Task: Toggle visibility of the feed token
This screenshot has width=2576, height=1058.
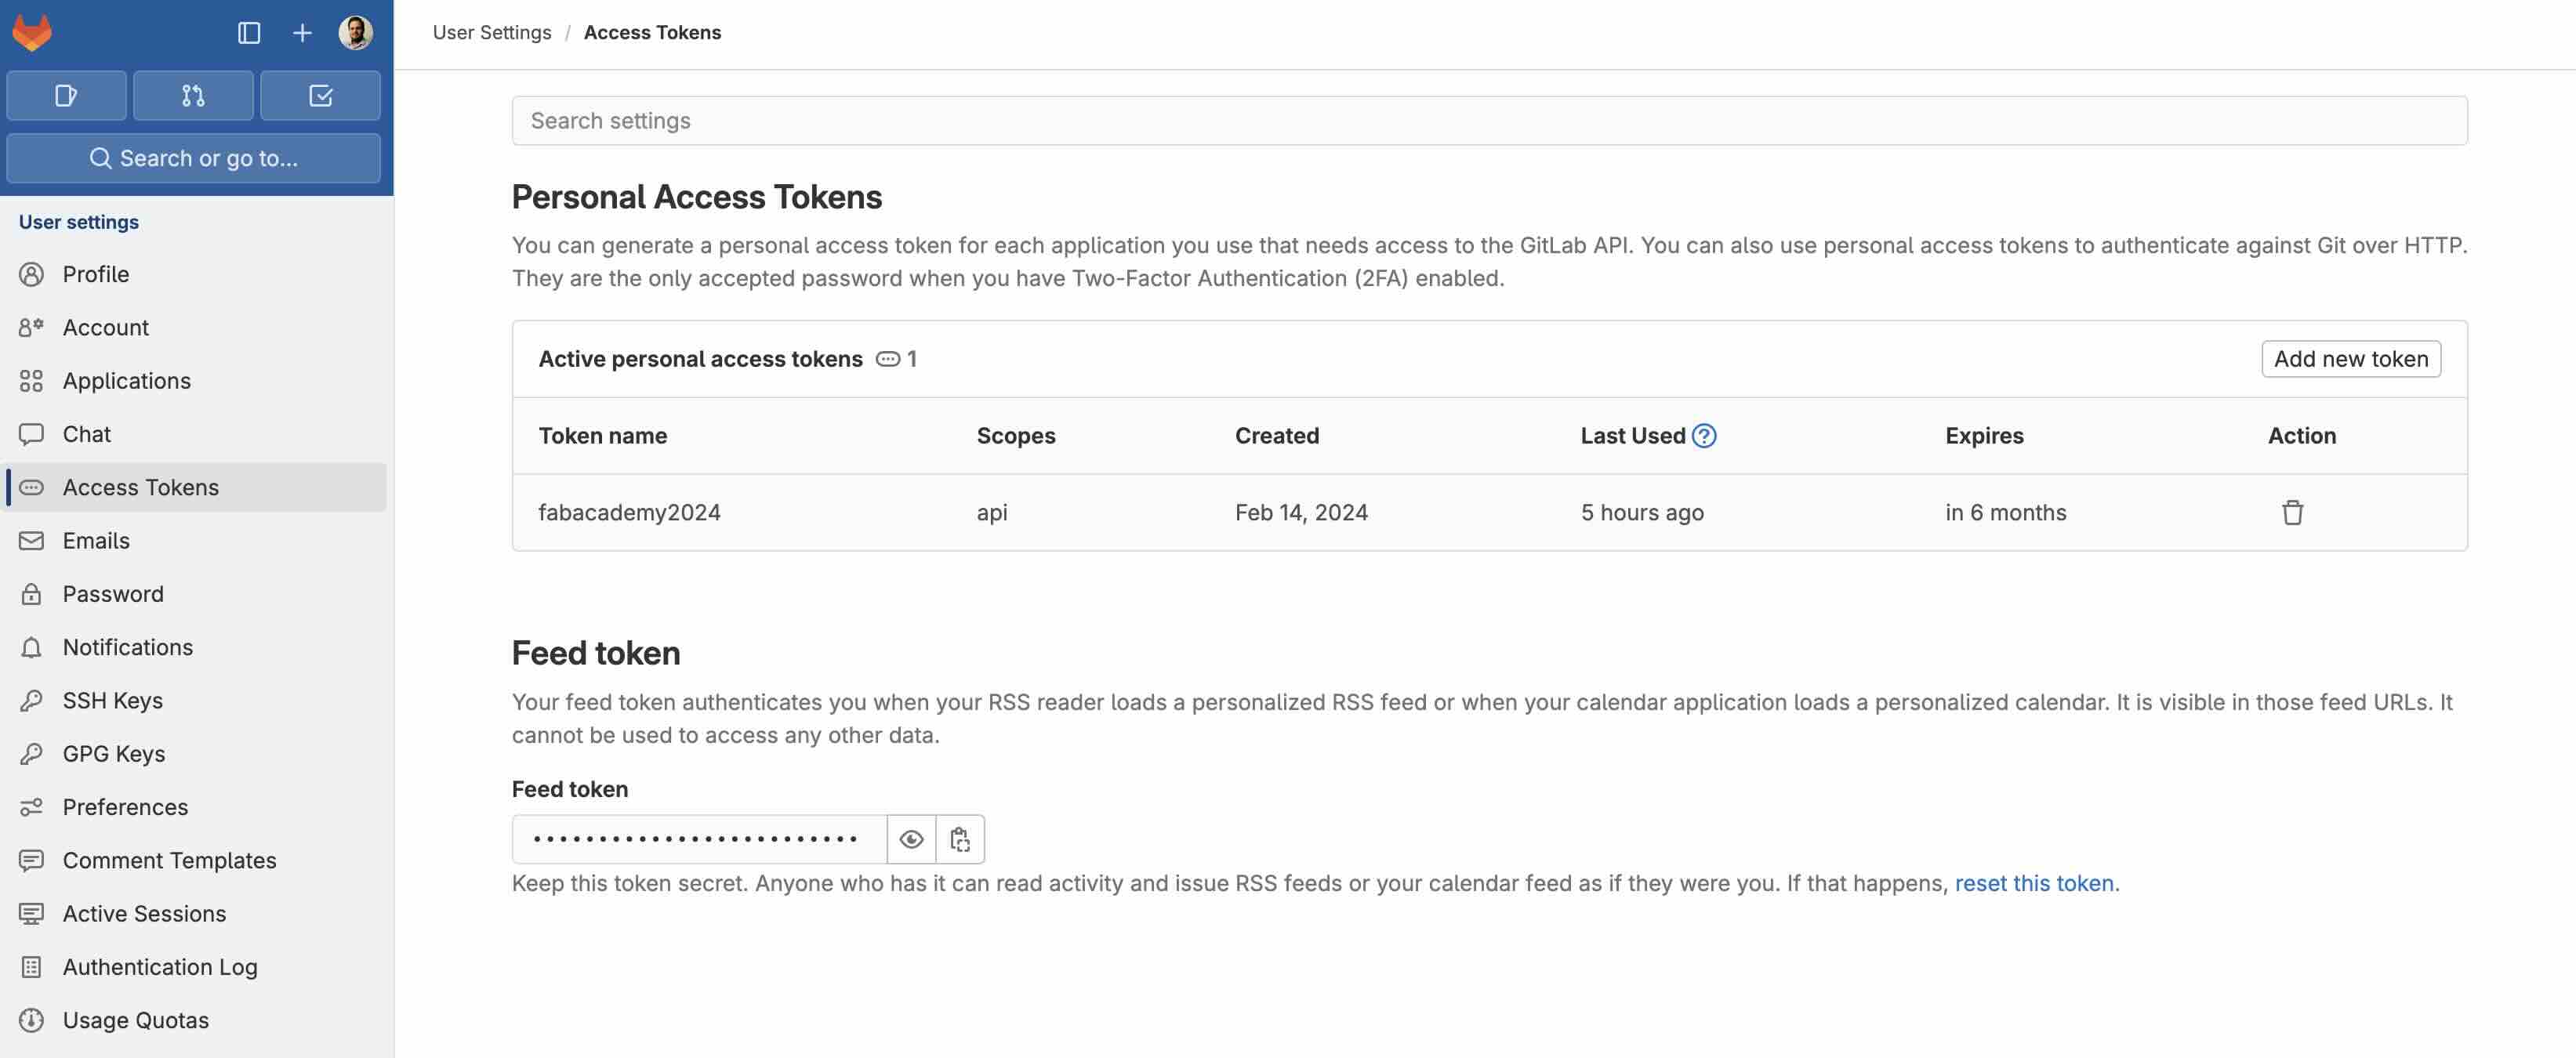Action: click(912, 838)
